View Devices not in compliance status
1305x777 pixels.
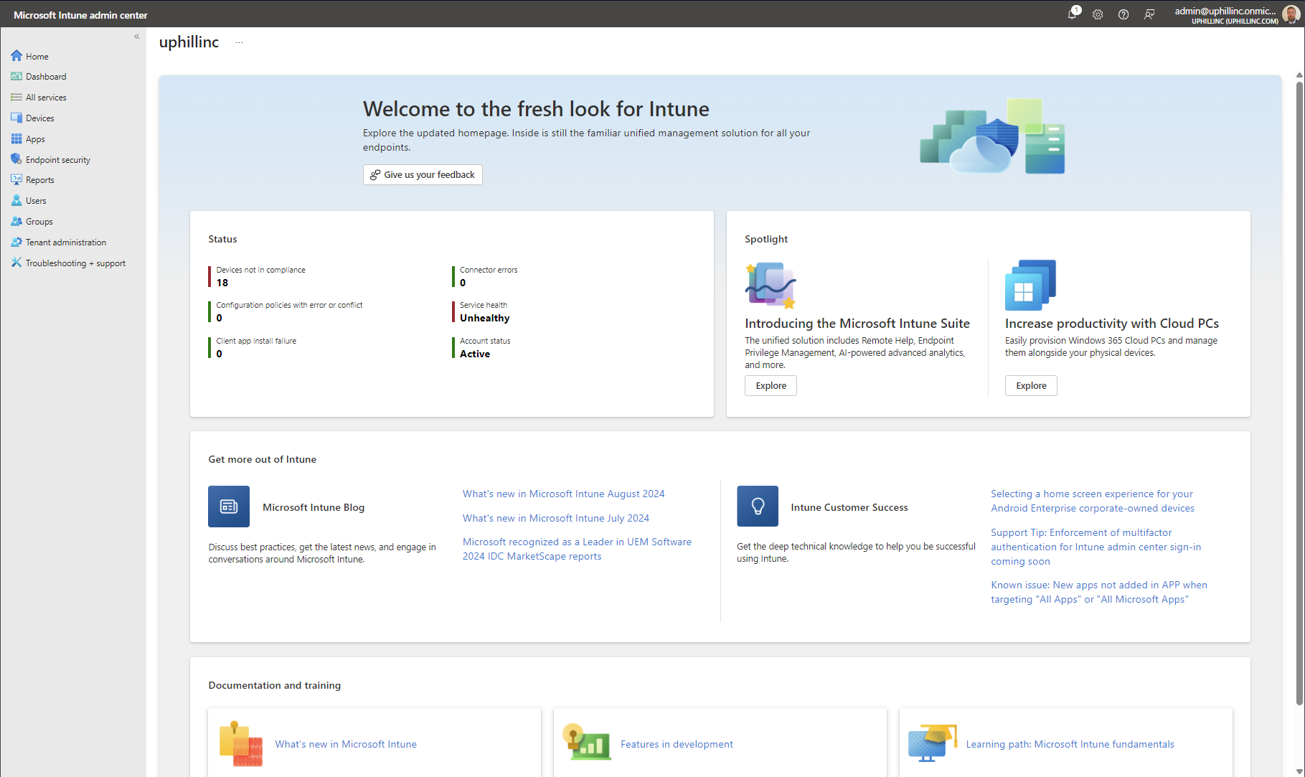[260, 276]
